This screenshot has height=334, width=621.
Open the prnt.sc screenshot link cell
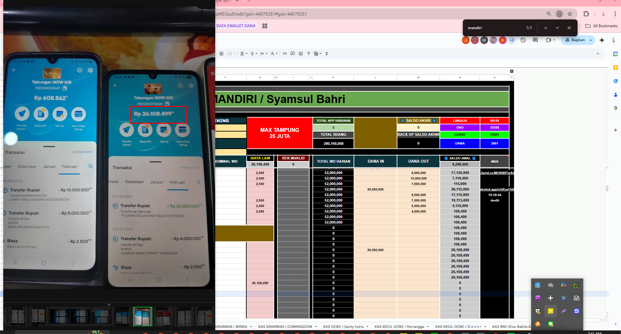pyautogui.click(x=497, y=173)
